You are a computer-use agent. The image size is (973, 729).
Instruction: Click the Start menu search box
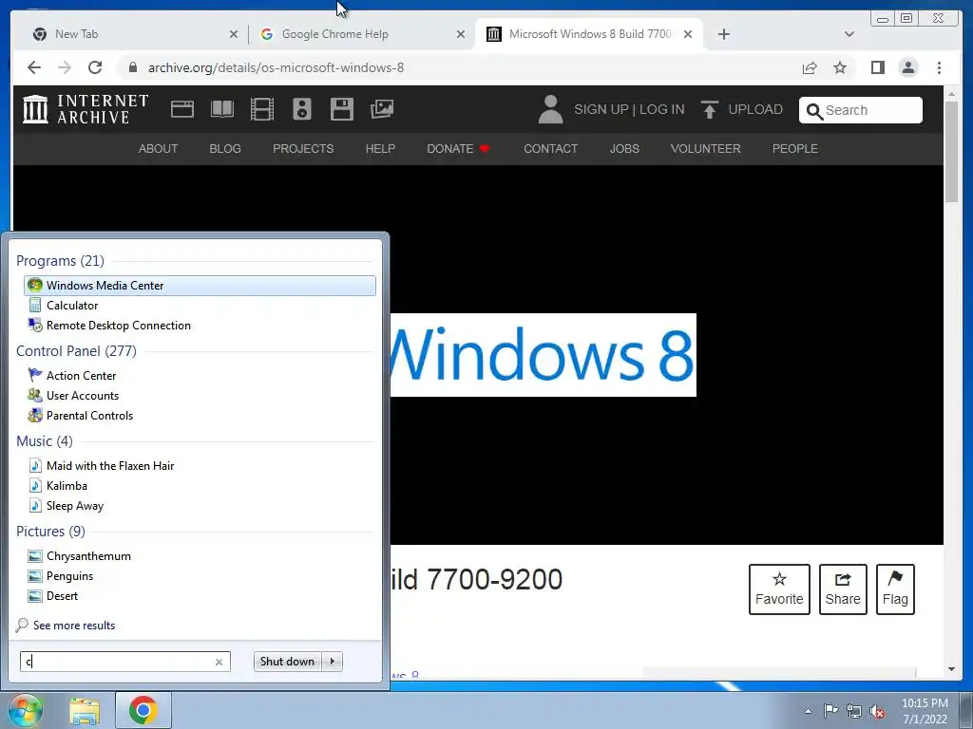(x=124, y=662)
